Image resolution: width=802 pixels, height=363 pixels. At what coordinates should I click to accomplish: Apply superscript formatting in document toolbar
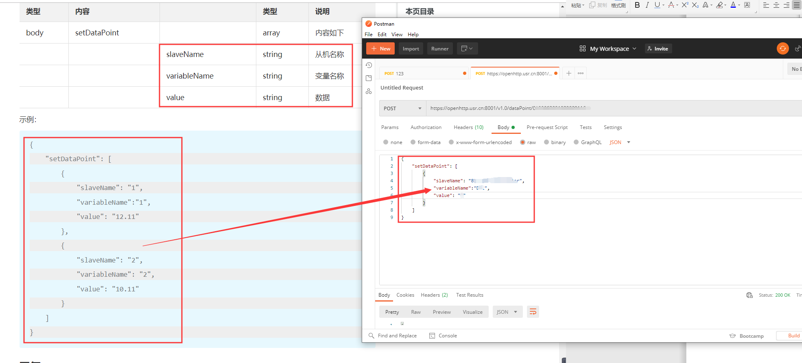685,5
